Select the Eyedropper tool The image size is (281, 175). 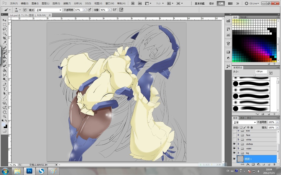click(x=5, y=43)
